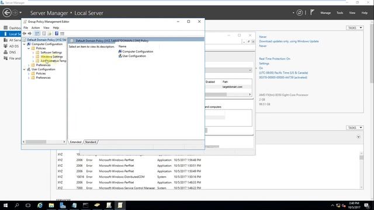
Task: Collapse Policies under Computer Configuration
Action: point(29,48)
